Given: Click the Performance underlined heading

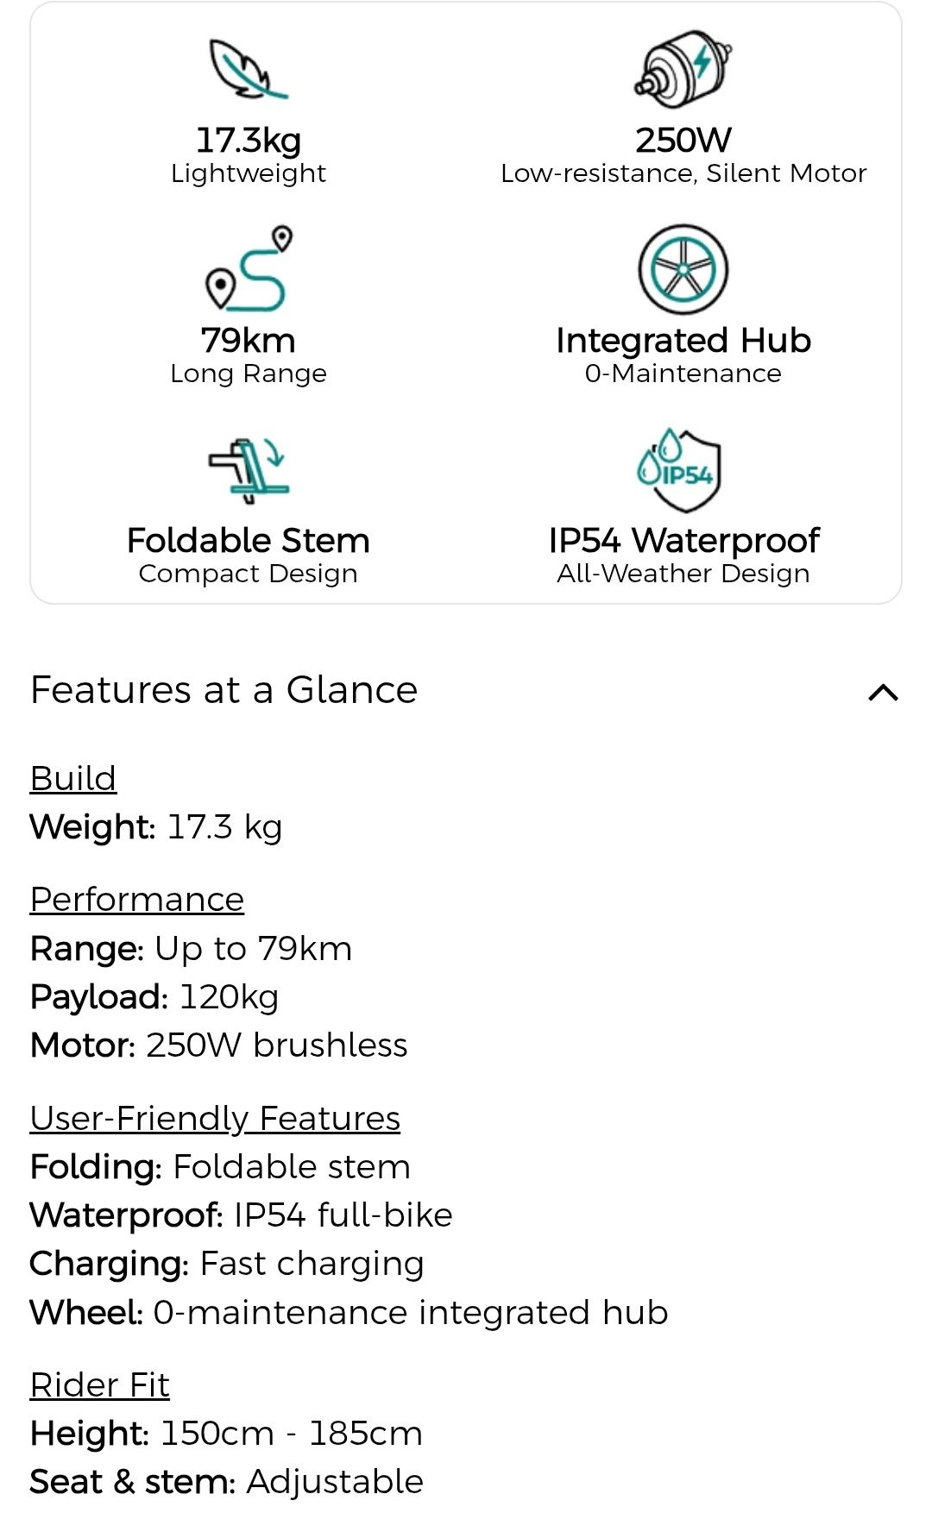Looking at the screenshot, I should point(137,900).
